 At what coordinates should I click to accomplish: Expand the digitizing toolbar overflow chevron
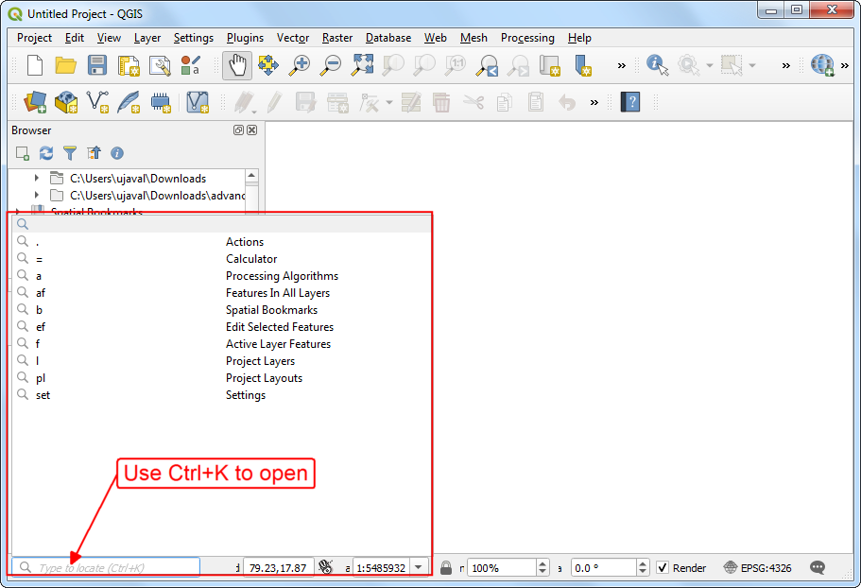[x=594, y=103]
